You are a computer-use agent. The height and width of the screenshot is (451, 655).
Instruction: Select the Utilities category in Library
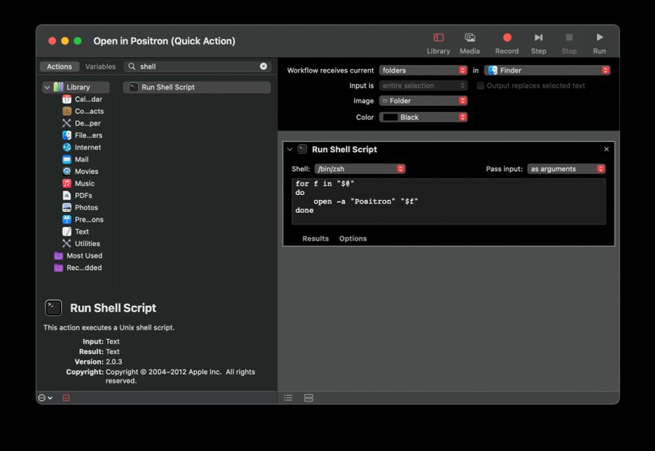pos(81,244)
